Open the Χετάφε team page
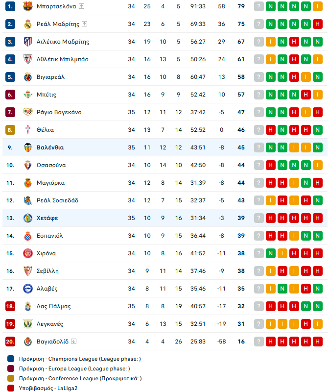The width and height of the screenshot is (329, 392). [47, 218]
